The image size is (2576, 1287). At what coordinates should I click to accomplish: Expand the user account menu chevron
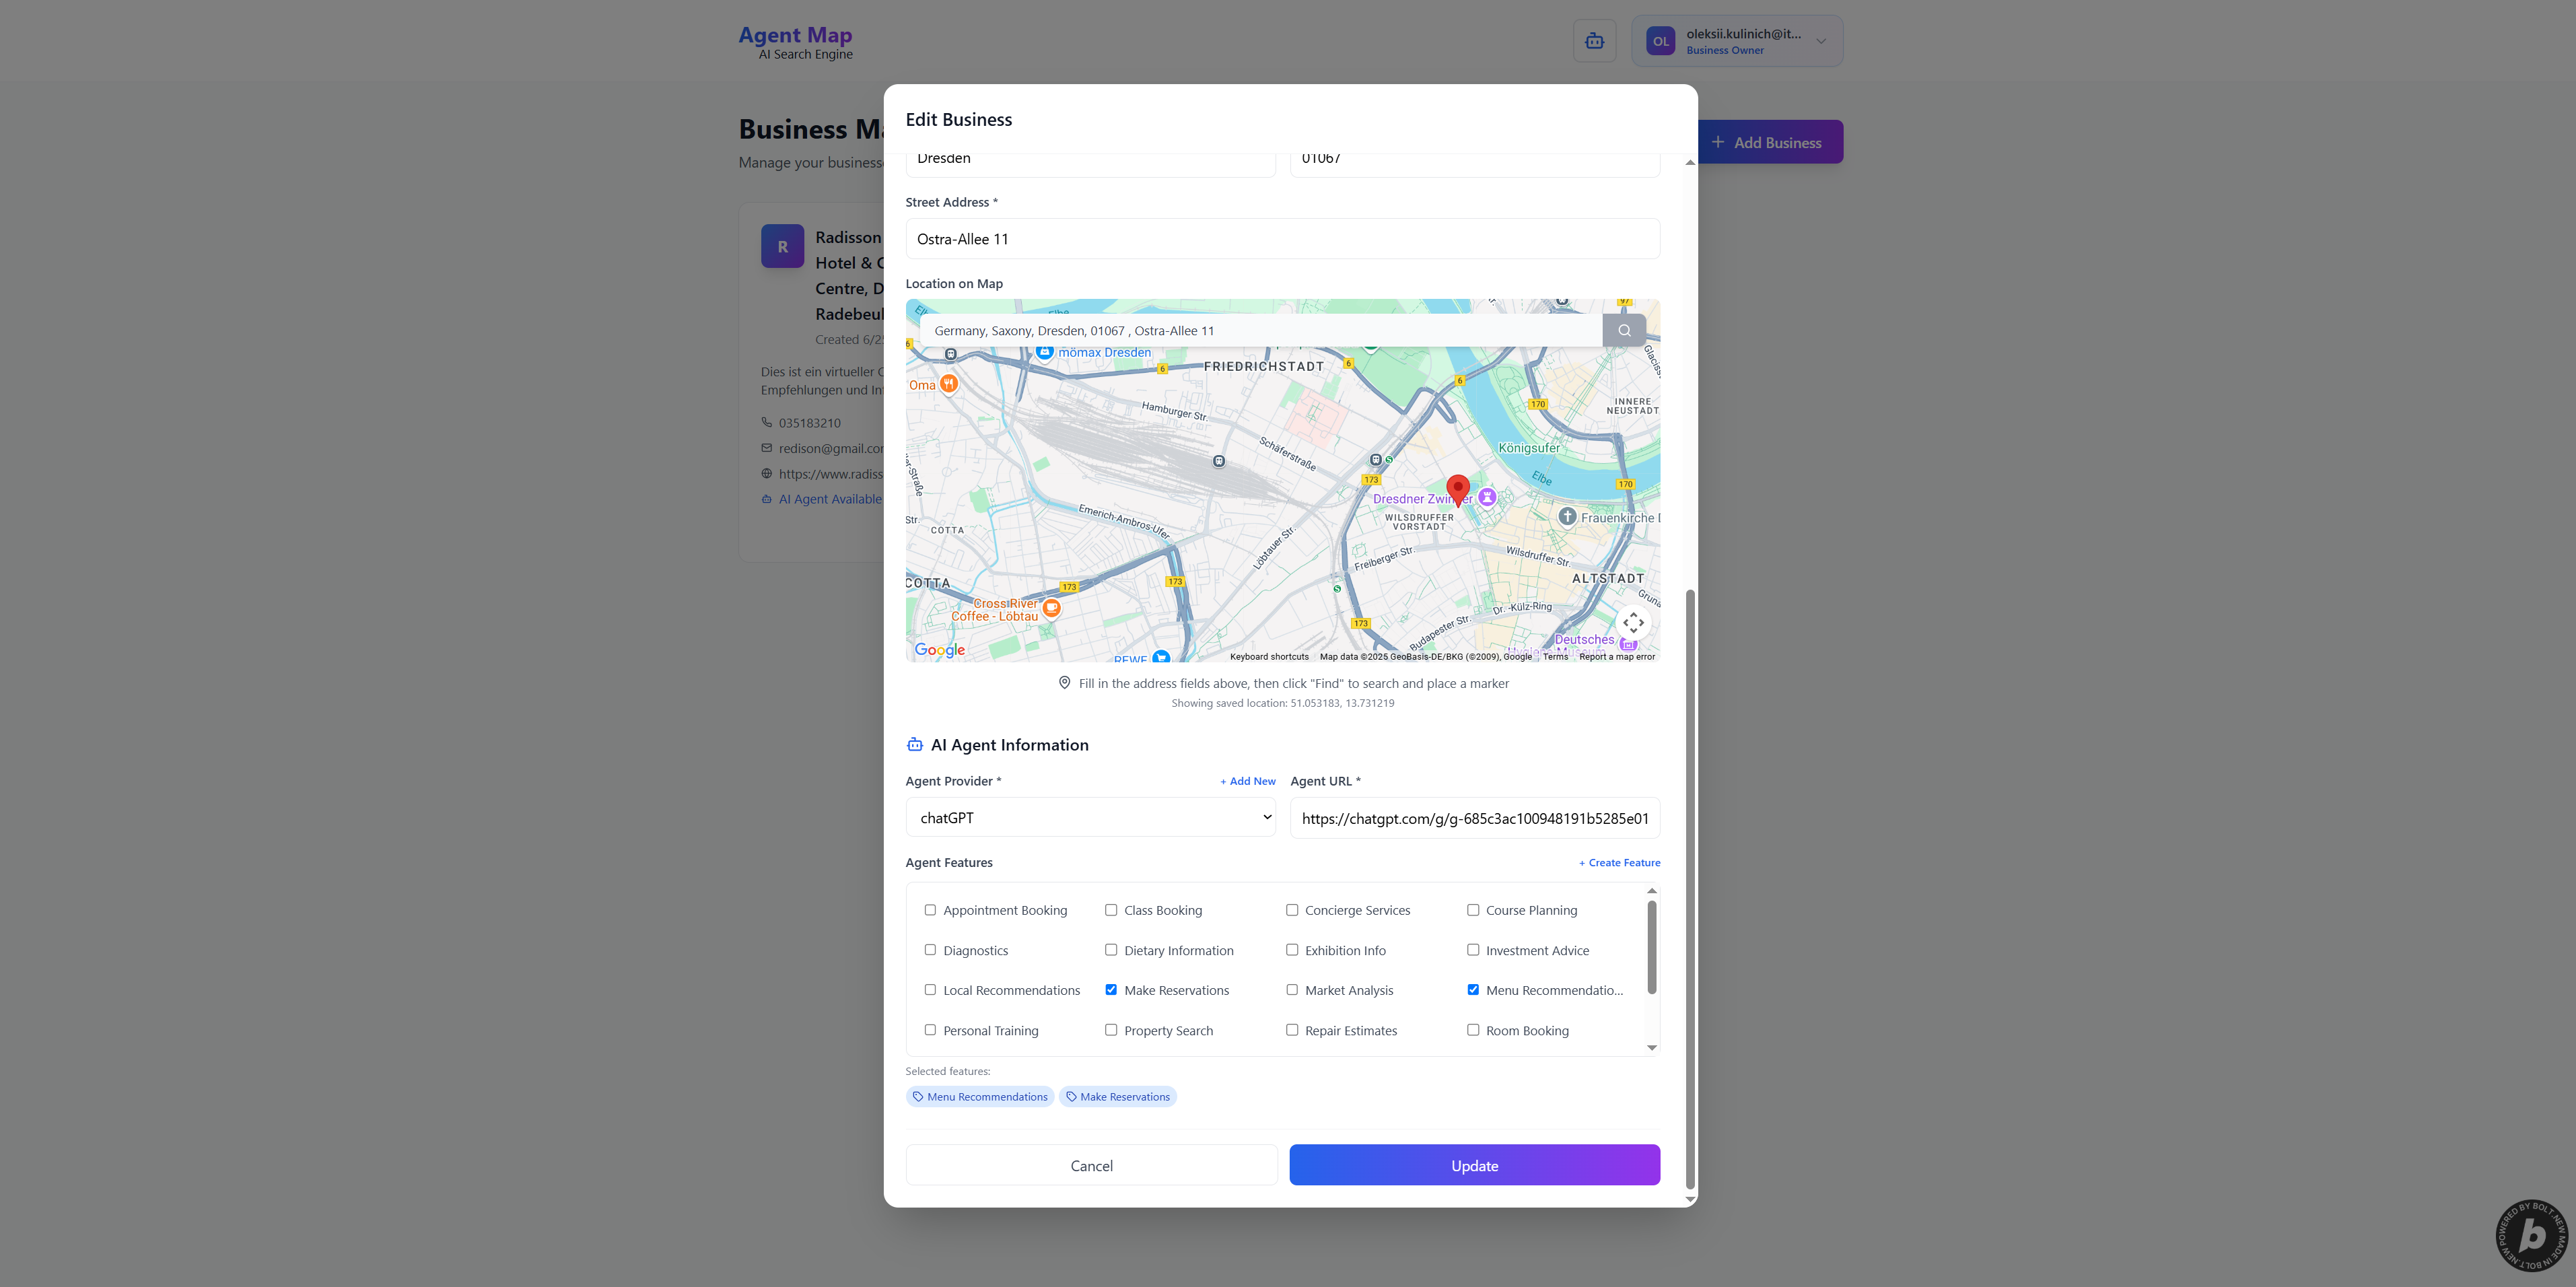1821,41
